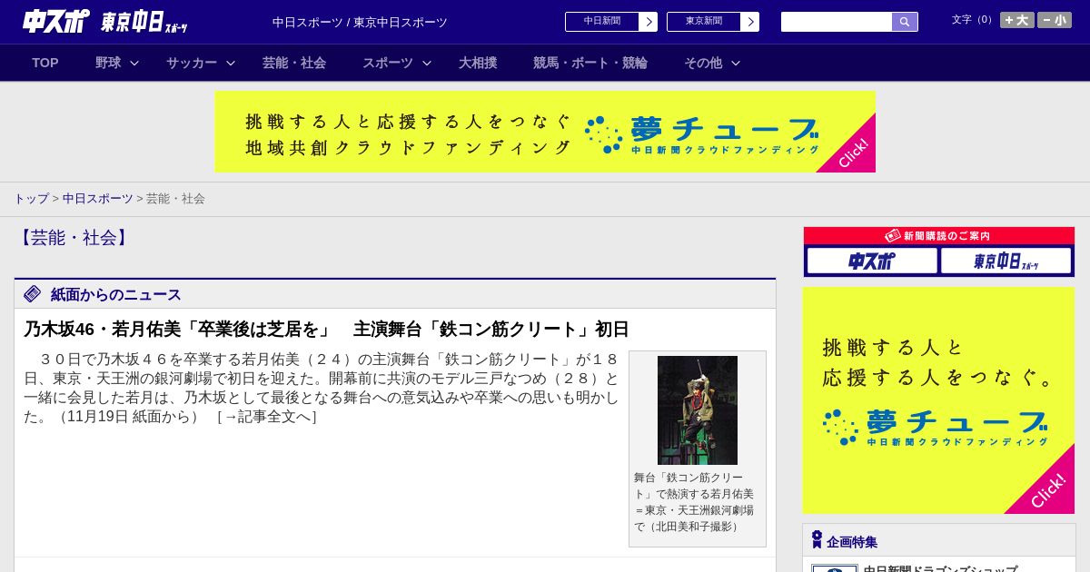Screen dimensions: 1090x572
Task: Open 乃木坂46・若月佑美 article headline
Action: [x=326, y=330]
